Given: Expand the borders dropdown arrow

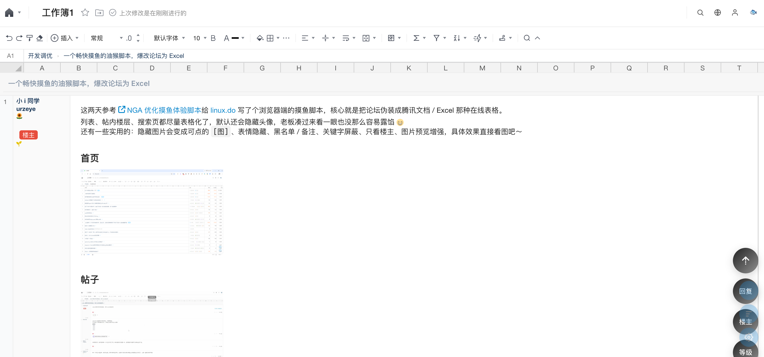Looking at the screenshot, I should (278, 38).
